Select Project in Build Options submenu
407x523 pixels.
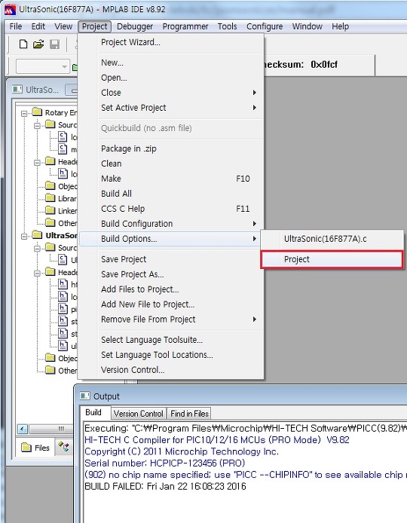pos(332,259)
